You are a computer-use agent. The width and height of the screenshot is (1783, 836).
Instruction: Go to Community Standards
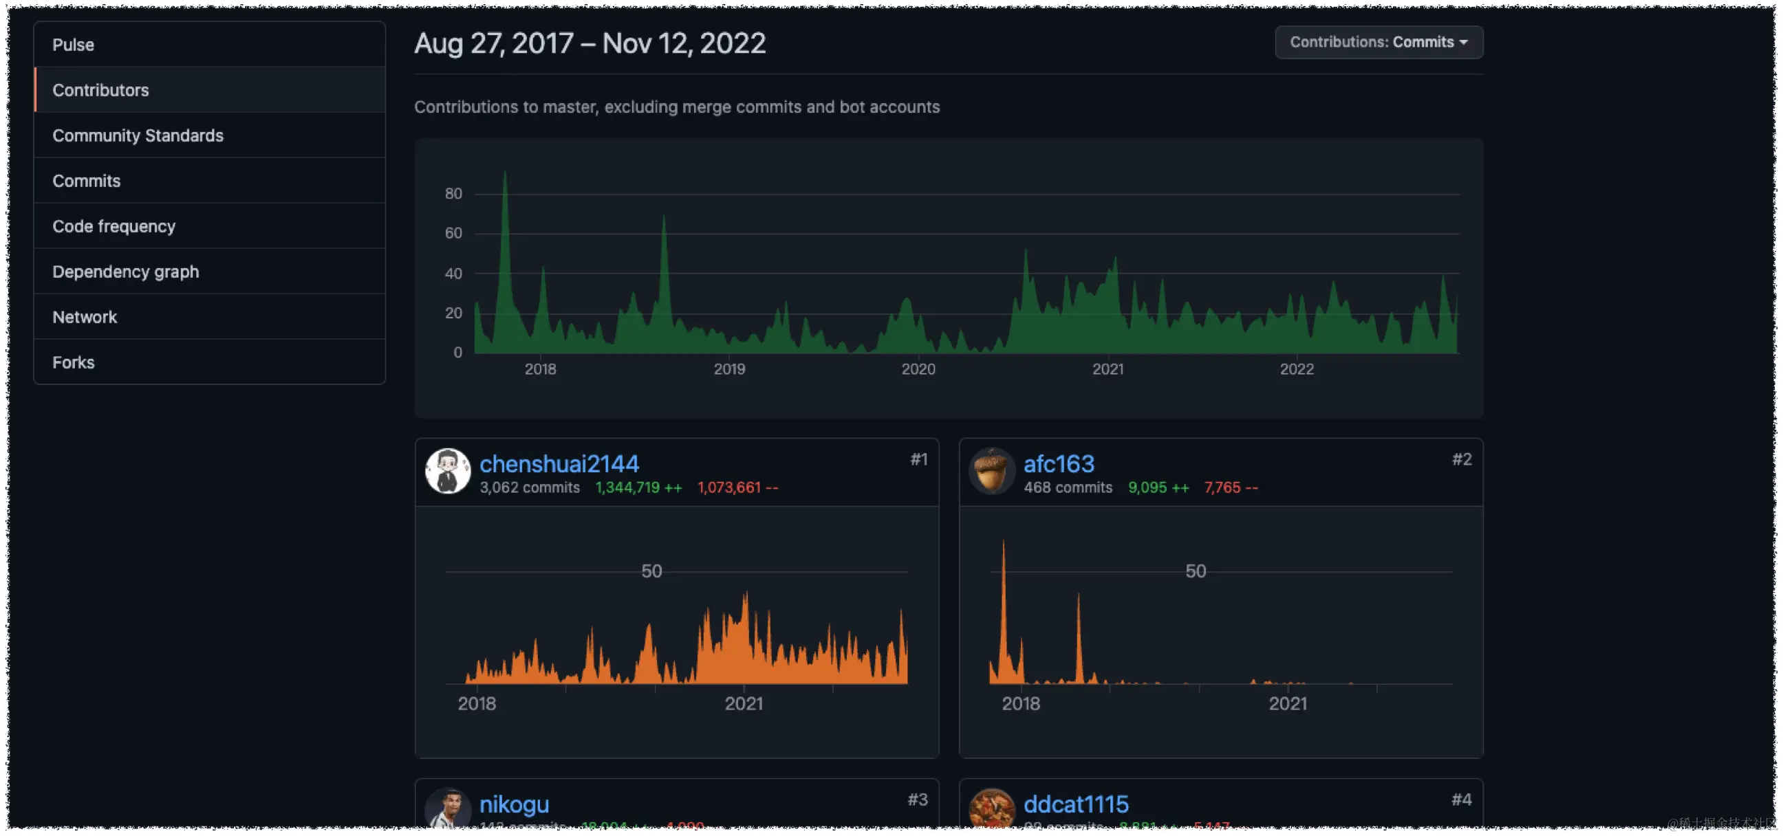138,135
